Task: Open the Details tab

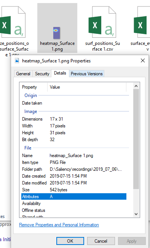Action: [60, 73]
